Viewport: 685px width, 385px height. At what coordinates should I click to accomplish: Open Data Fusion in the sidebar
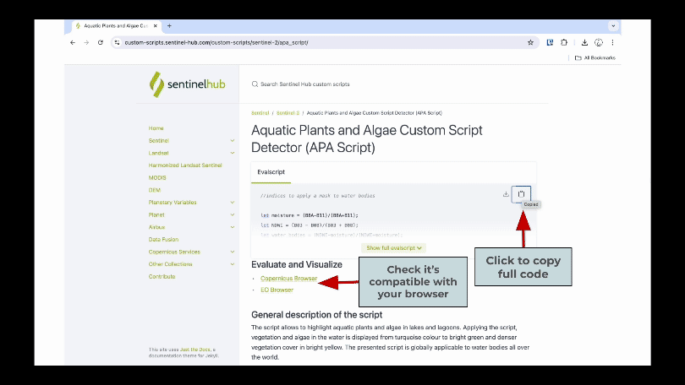tap(163, 240)
